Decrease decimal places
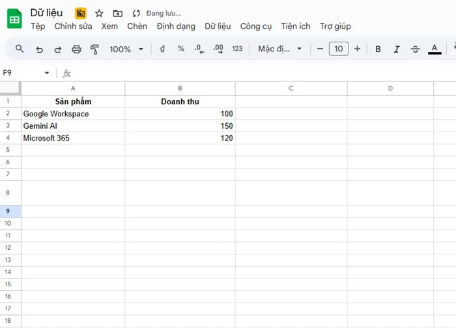Screen dimensions: 456x328 [199, 49]
